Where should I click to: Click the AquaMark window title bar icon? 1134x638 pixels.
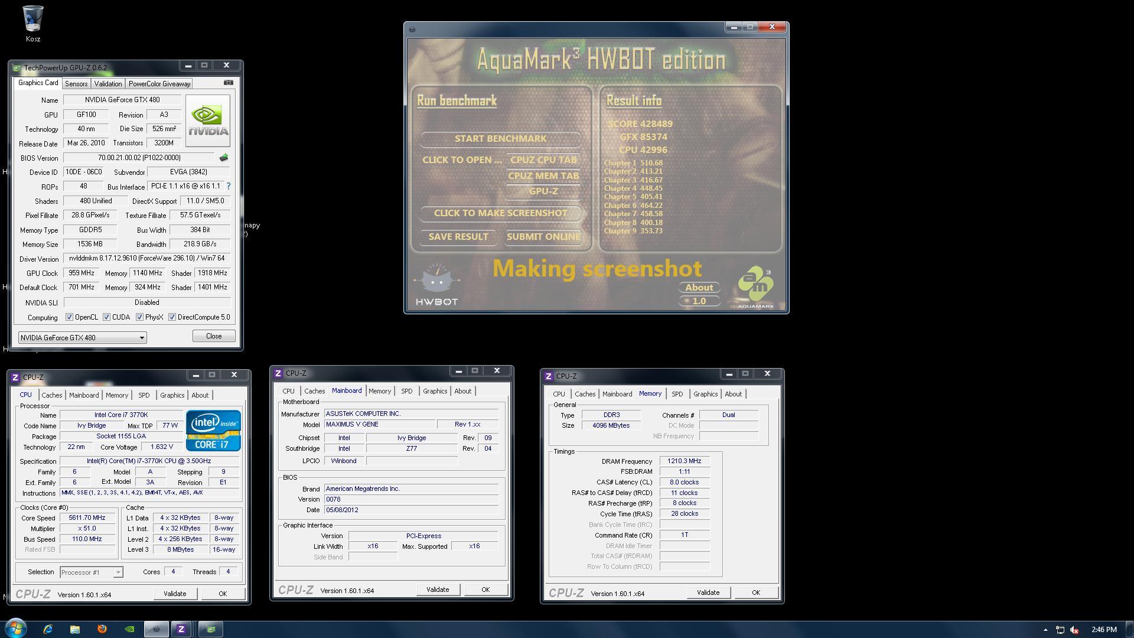(412, 30)
